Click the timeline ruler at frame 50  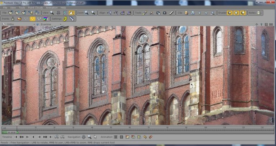point(111,128)
